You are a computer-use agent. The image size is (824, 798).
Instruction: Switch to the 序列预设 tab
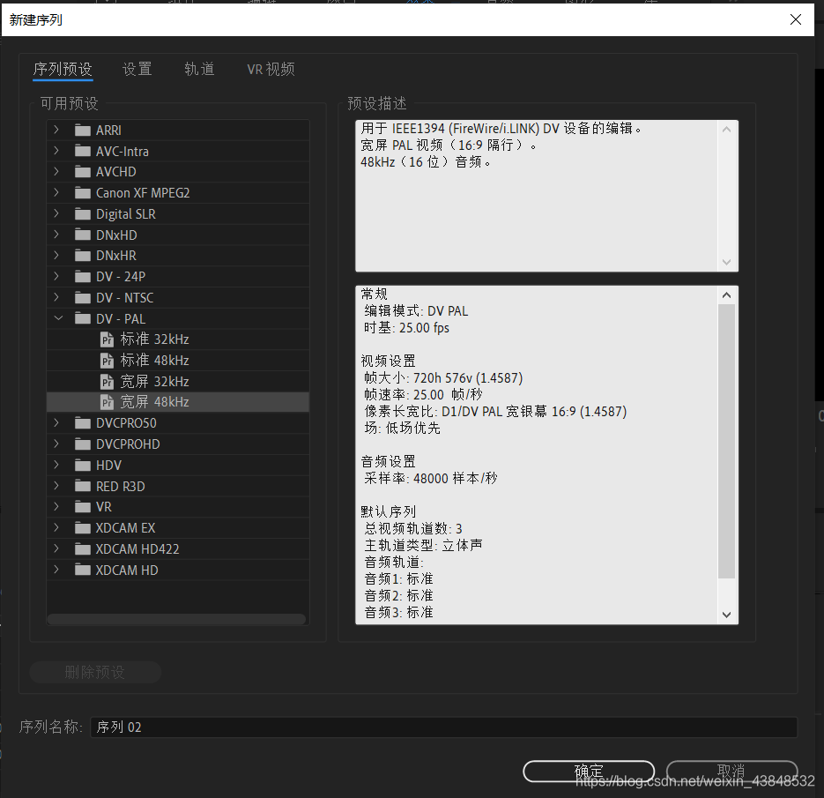point(63,69)
